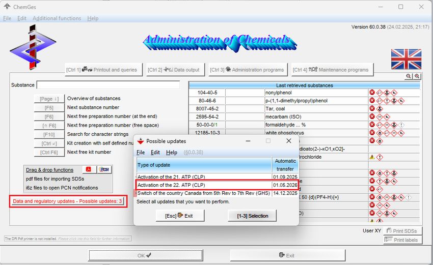The width and height of the screenshot is (433, 265).
Task: Click the ChemGes logo graphic
Action: point(33,47)
